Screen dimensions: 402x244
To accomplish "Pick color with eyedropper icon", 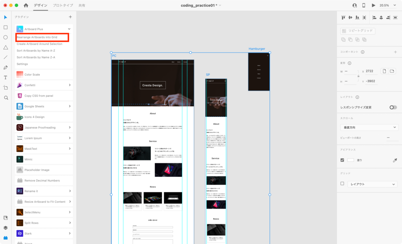I will coord(395,160).
